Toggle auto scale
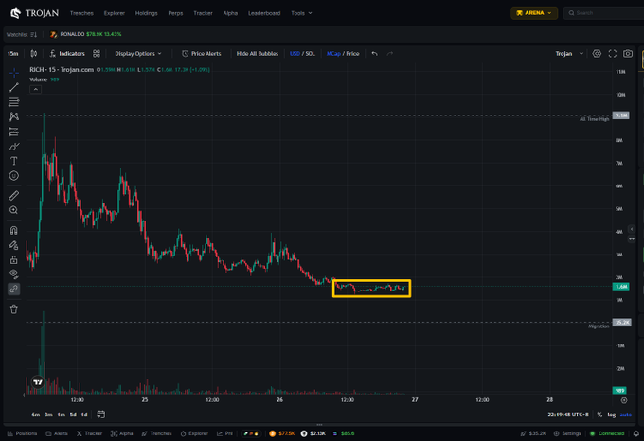The width and height of the screenshot is (644, 441). tap(626, 415)
